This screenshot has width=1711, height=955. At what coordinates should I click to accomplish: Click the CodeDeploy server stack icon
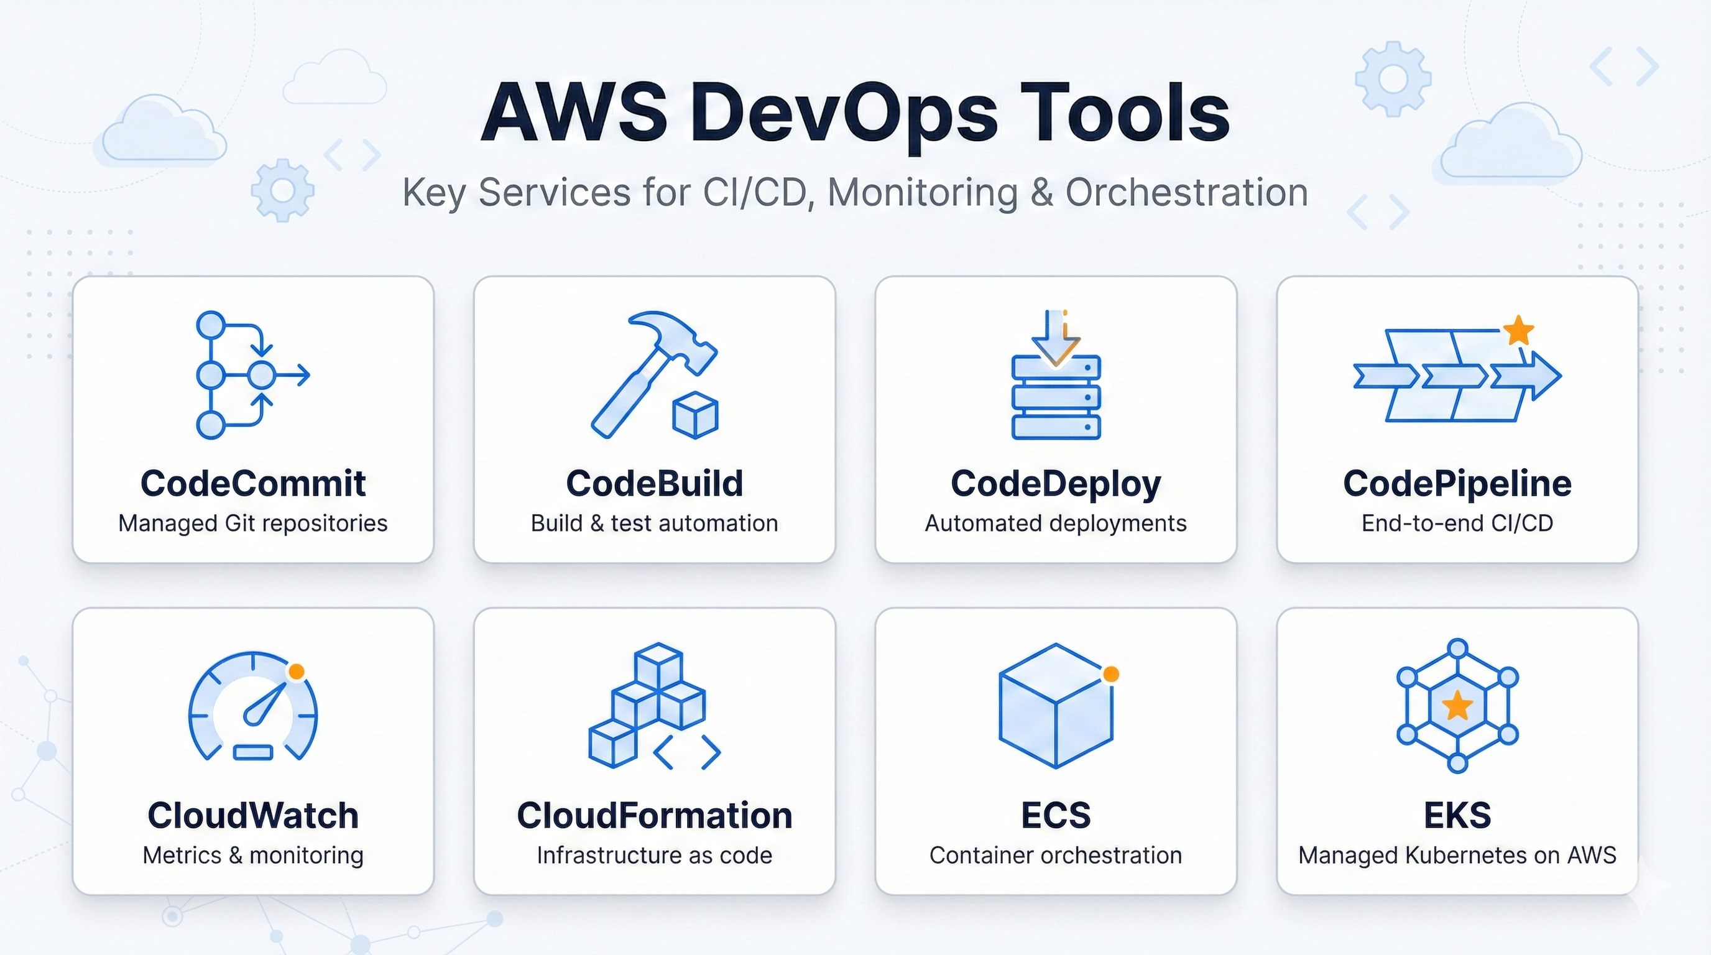[1056, 397]
